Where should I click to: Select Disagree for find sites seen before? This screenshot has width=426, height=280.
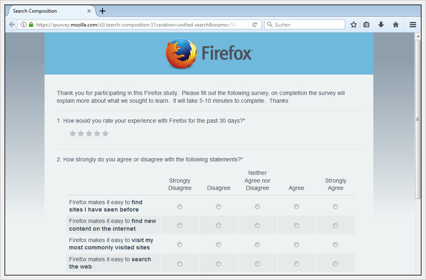point(219,207)
